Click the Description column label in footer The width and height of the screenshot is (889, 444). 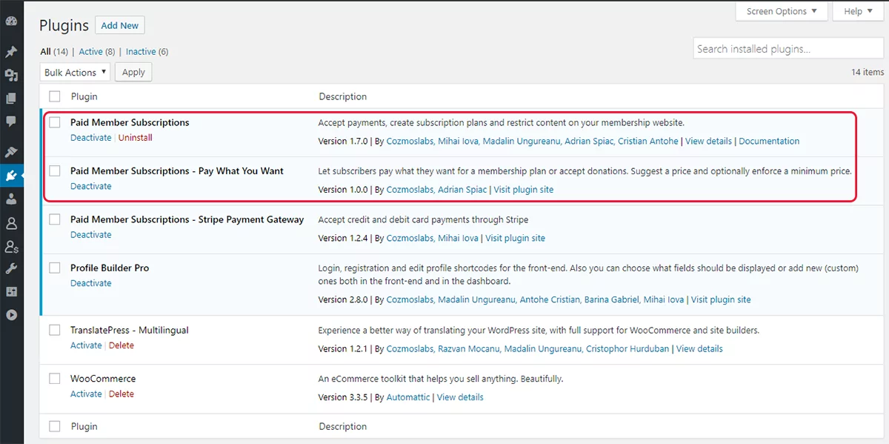(342, 426)
